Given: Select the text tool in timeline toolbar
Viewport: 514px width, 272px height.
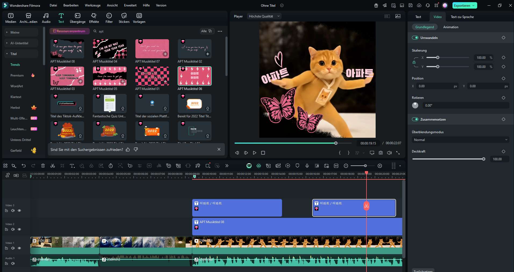Looking at the screenshot, I should coord(72,166).
